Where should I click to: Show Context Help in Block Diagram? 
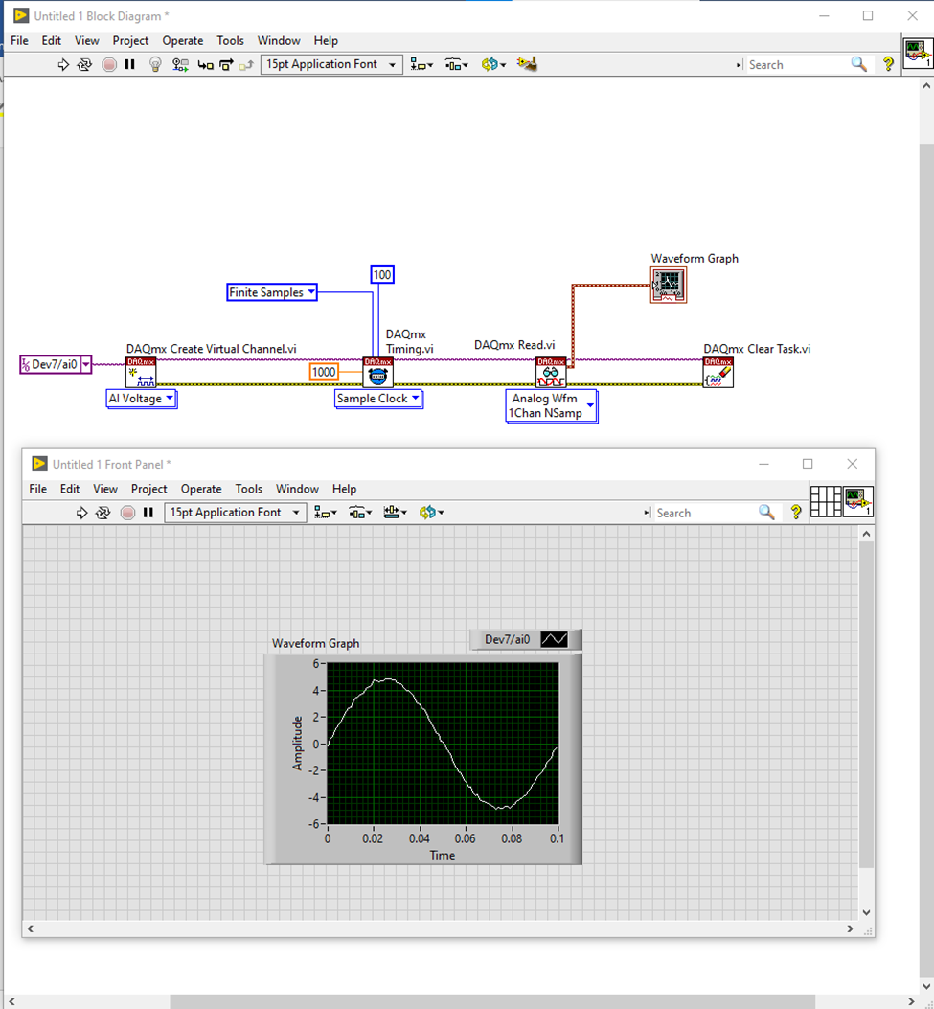tap(888, 63)
